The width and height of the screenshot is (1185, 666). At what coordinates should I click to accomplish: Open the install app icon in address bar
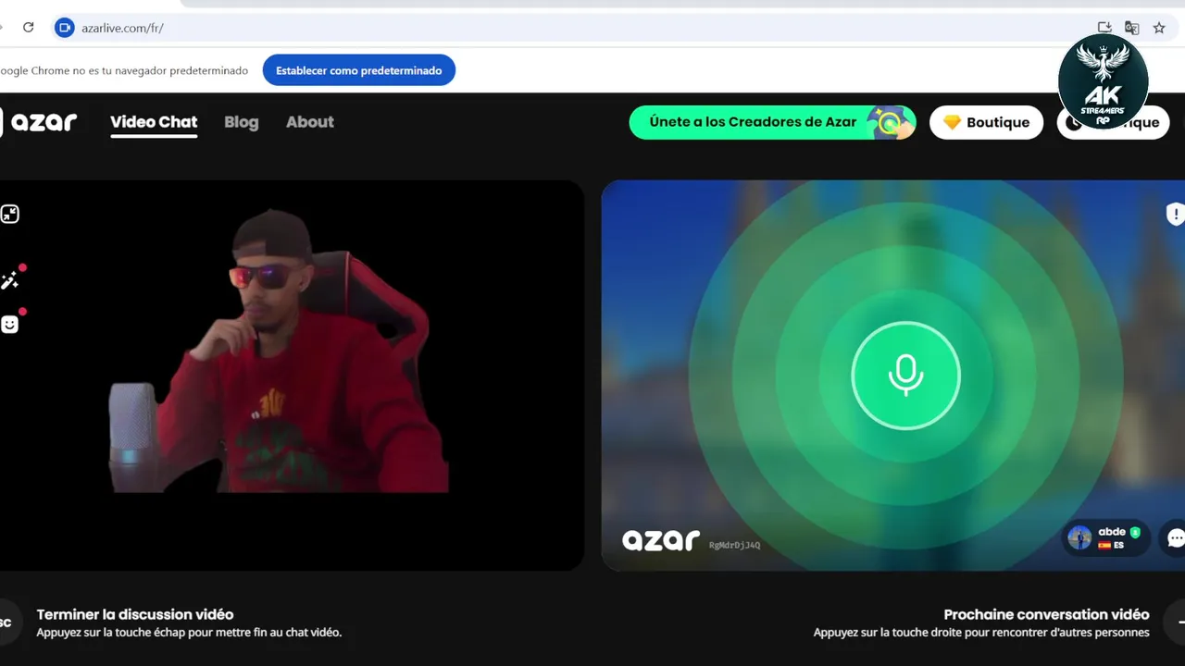click(x=1104, y=28)
